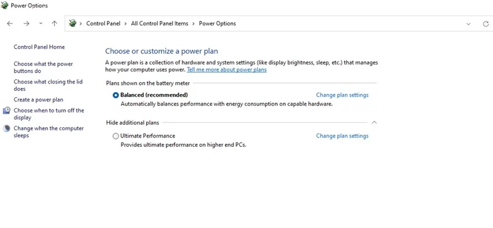Image resolution: width=493 pixels, height=228 pixels.
Task: Open Tell me more about power plans
Action: coord(227,69)
